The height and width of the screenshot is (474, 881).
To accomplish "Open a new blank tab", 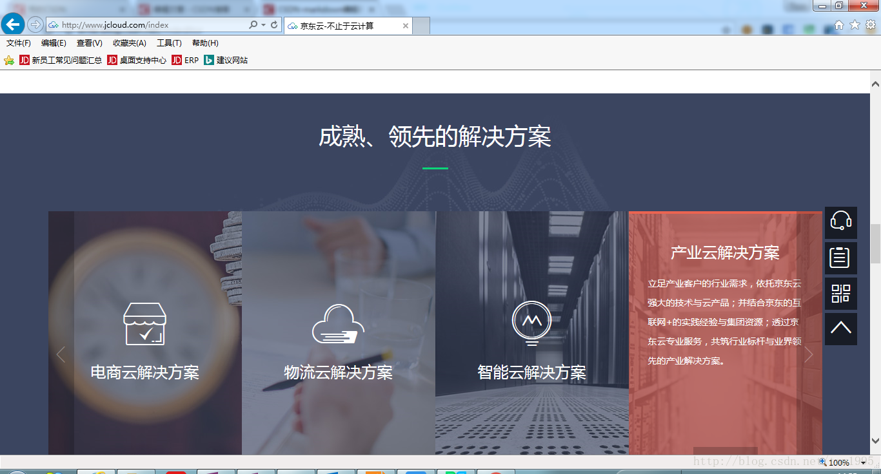I will 421,26.
